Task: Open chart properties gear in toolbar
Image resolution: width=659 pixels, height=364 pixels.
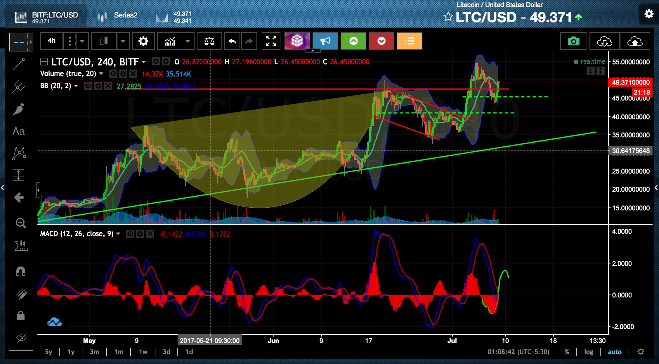Action: pos(143,41)
